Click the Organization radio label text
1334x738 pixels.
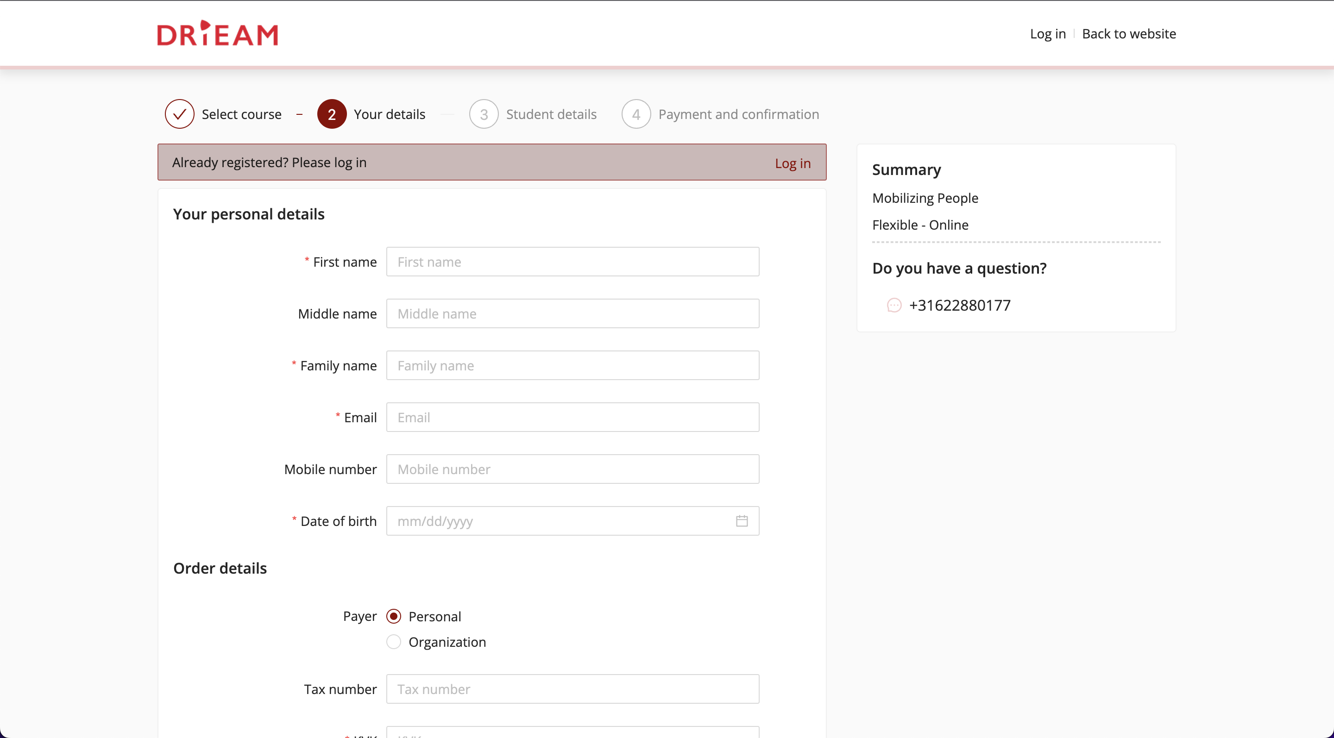coord(447,642)
